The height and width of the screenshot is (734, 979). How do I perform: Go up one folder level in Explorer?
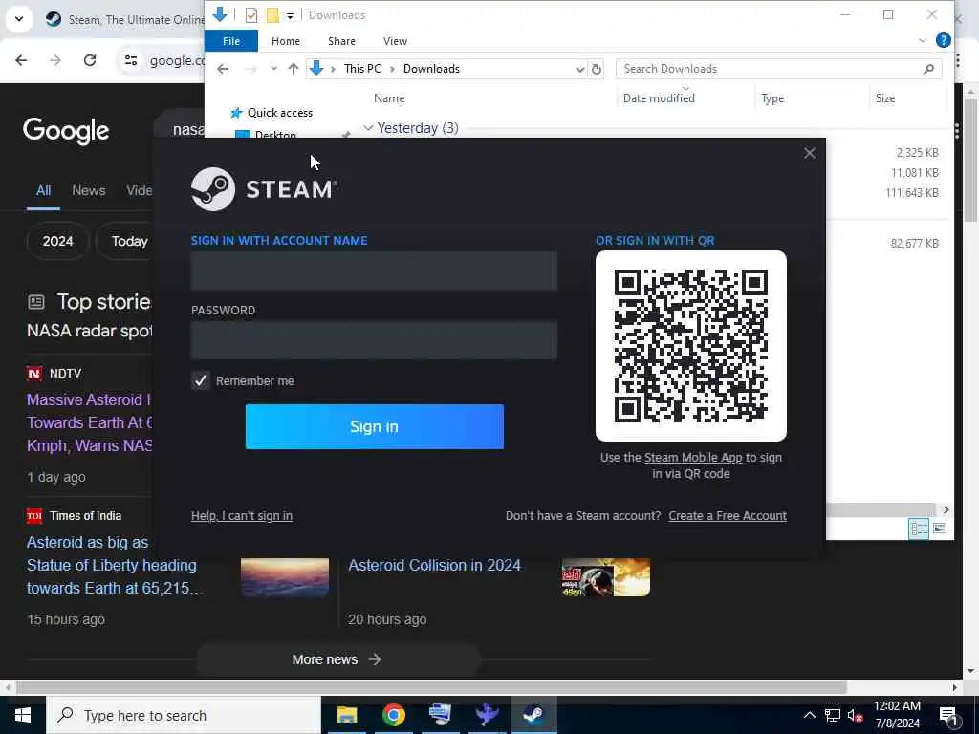[x=293, y=69]
